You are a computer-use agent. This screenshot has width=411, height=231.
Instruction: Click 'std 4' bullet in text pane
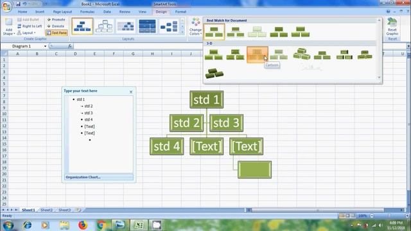(89, 119)
